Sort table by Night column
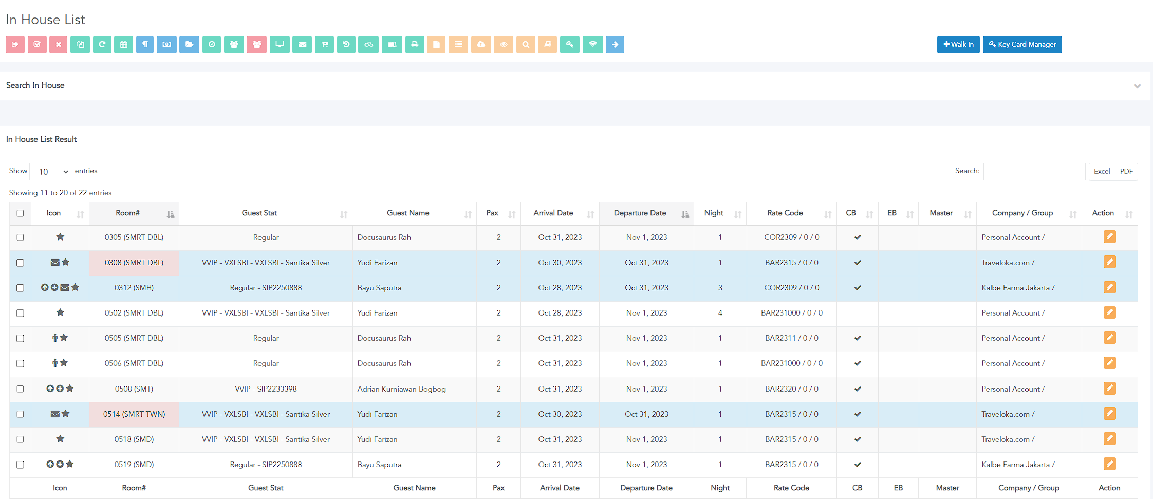The height and width of the screenshot is (499, 1153). point(720,213)
